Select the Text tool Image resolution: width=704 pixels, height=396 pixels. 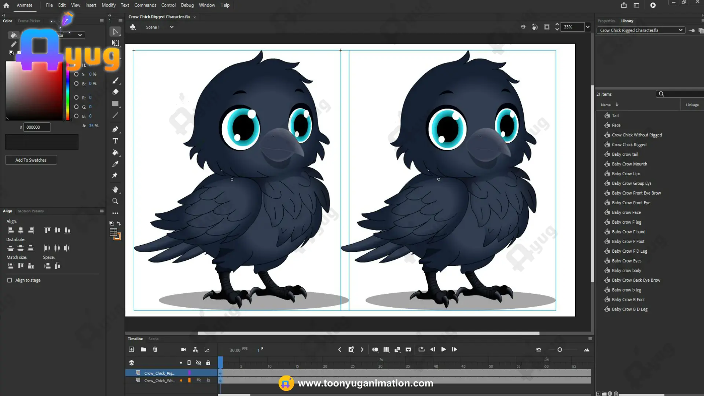pos(115,141)
